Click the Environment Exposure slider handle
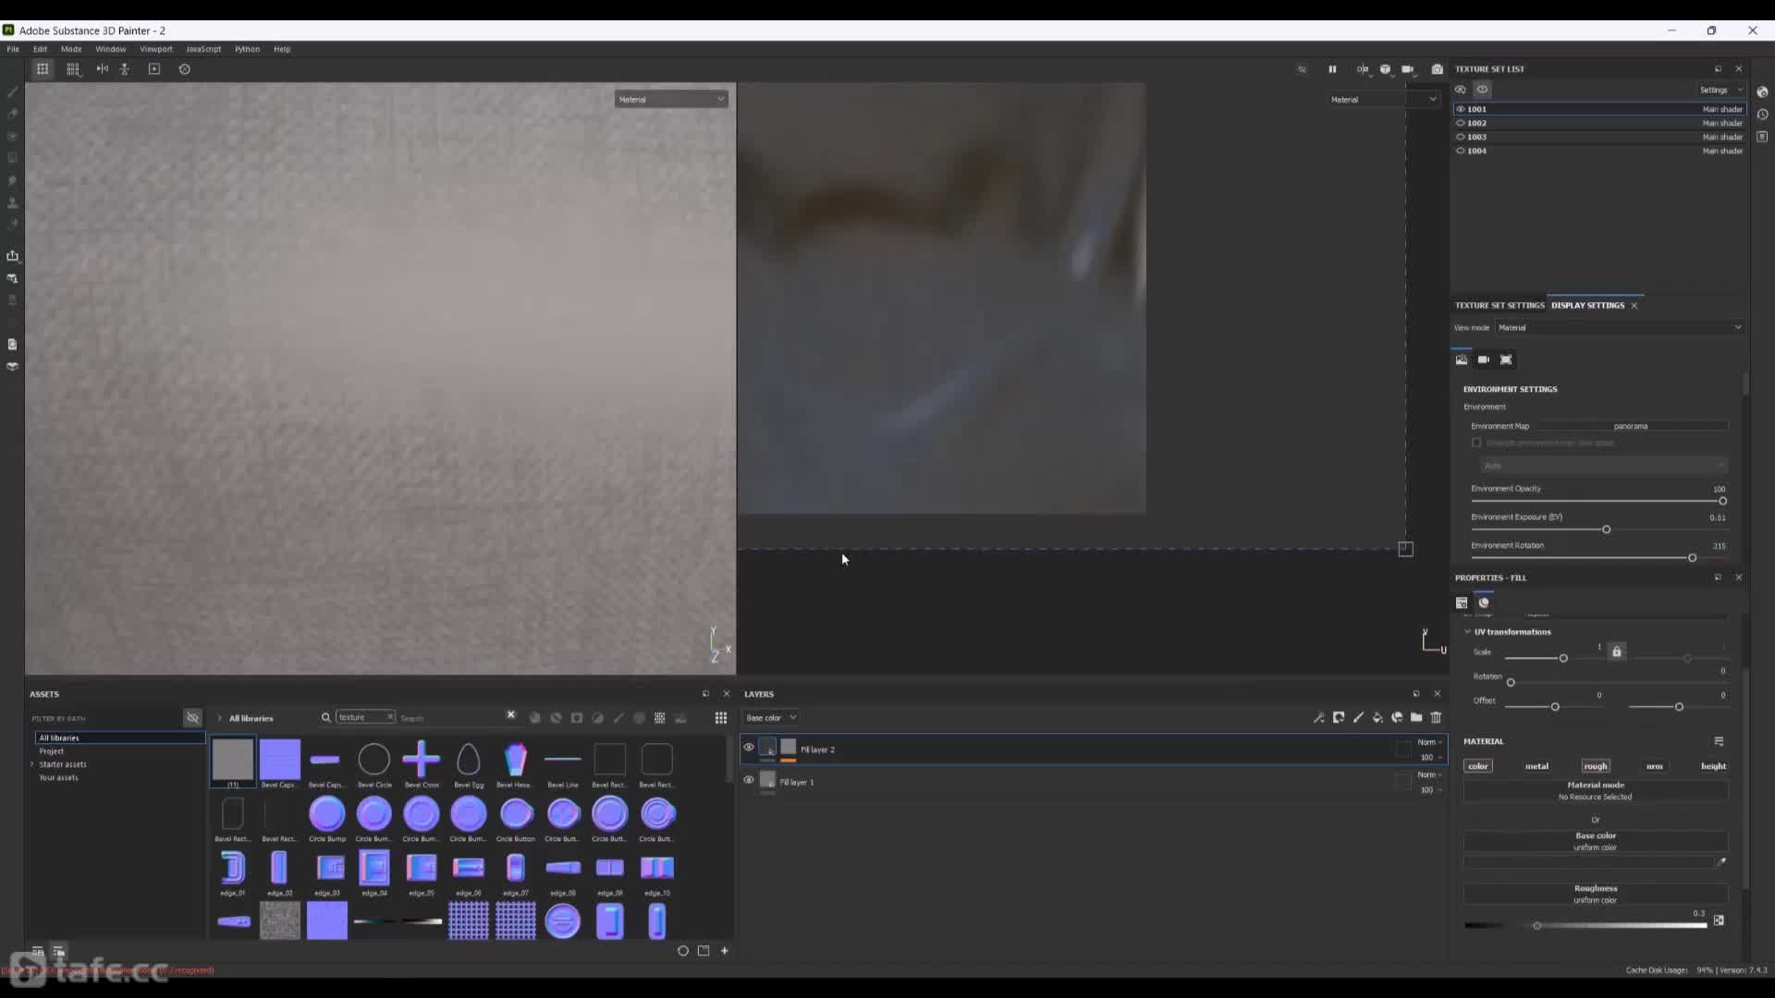The image size is (1775, 998). pos(1606,529)
